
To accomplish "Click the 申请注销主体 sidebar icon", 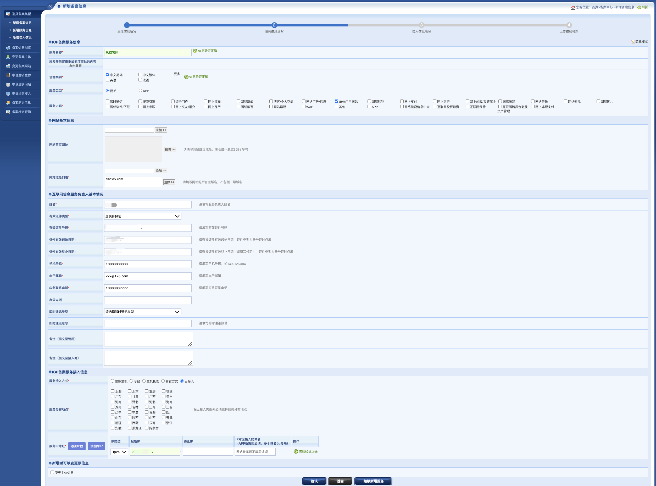I will [8, 75].
